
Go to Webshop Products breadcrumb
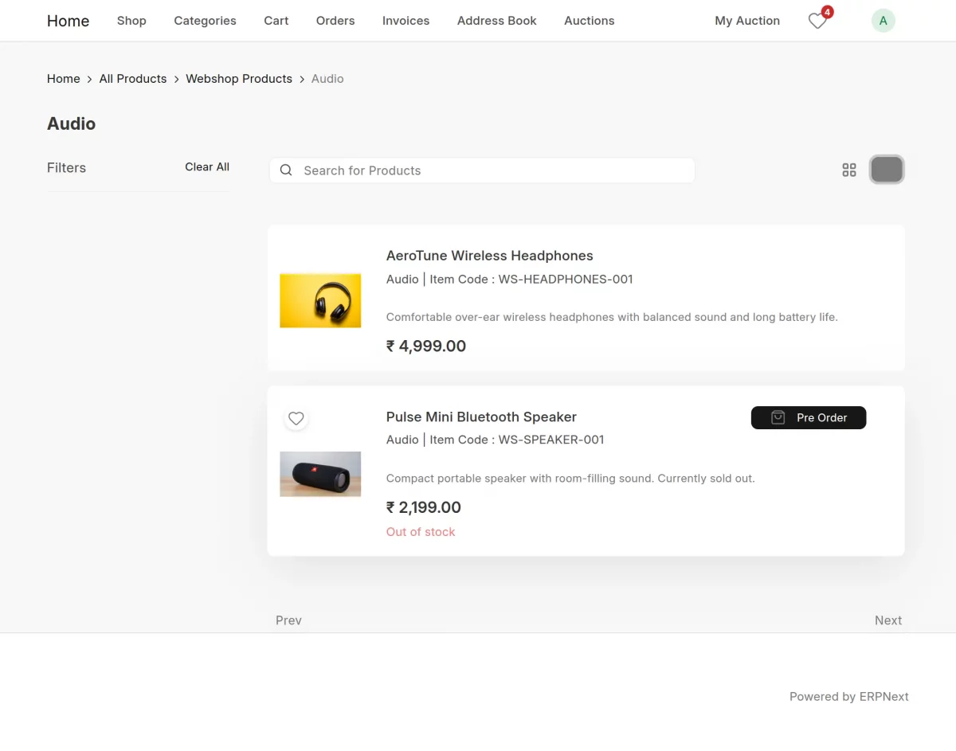pyautogui.click(x=239, y=79)
